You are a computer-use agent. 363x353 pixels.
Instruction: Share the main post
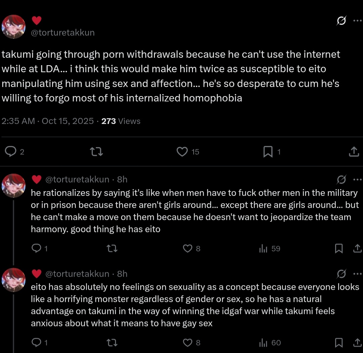tap(354, 152)
